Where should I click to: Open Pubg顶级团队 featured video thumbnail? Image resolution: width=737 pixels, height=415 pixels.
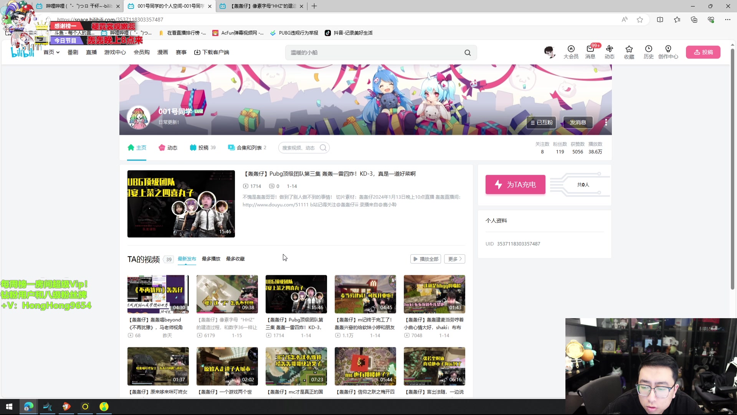click(x=181, y=204)
